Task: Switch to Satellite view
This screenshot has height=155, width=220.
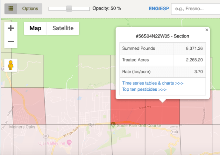Action: [x=63, y=28]
